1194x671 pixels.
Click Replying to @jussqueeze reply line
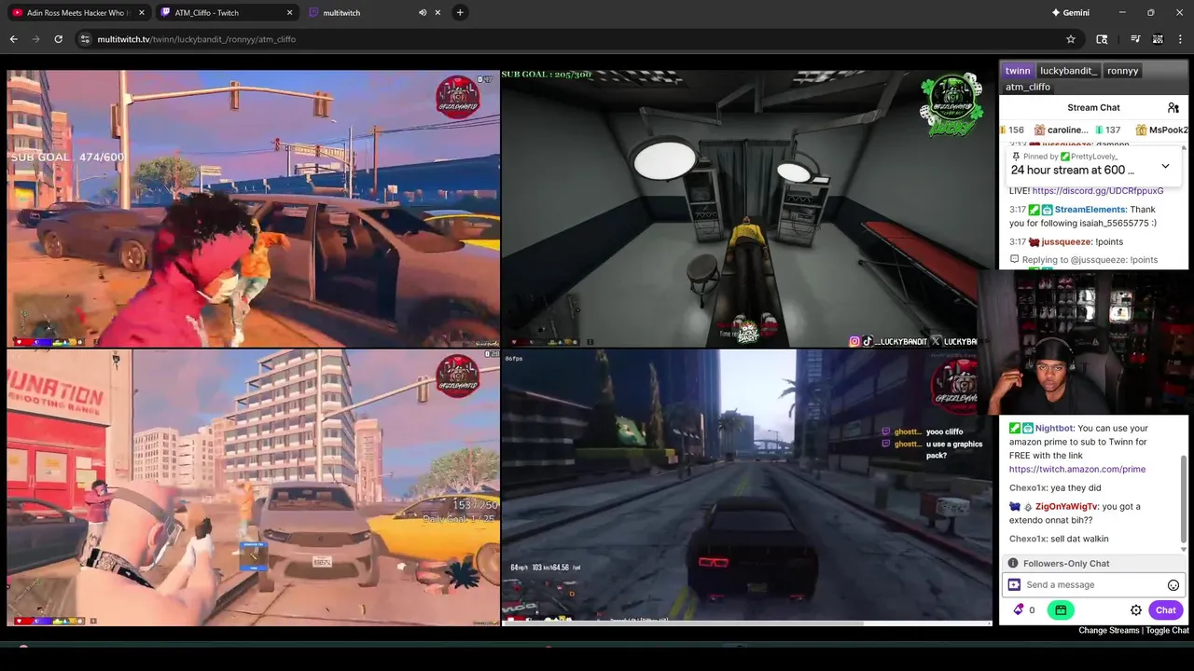(1084, 260)
